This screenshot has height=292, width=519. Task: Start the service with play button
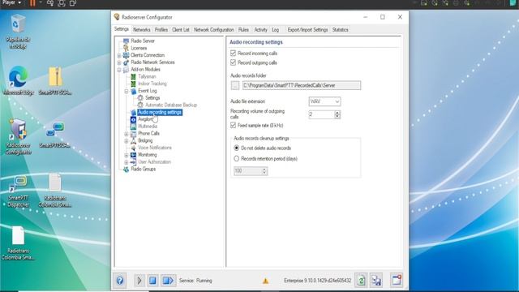click(x=139, y=281)
